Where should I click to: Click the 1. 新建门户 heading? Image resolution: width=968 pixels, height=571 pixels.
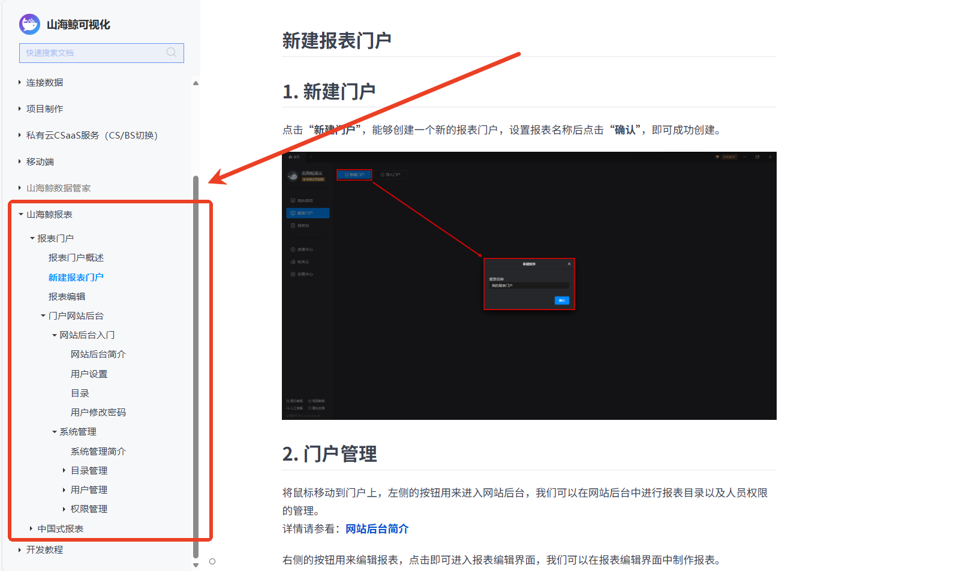[x=329, y=92]
